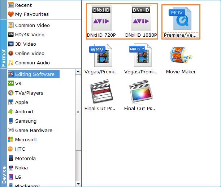Switch to the 3D Video category
The height and width of the screenshot is (187, 221).
pyautogui.click(x=25, y=44)
